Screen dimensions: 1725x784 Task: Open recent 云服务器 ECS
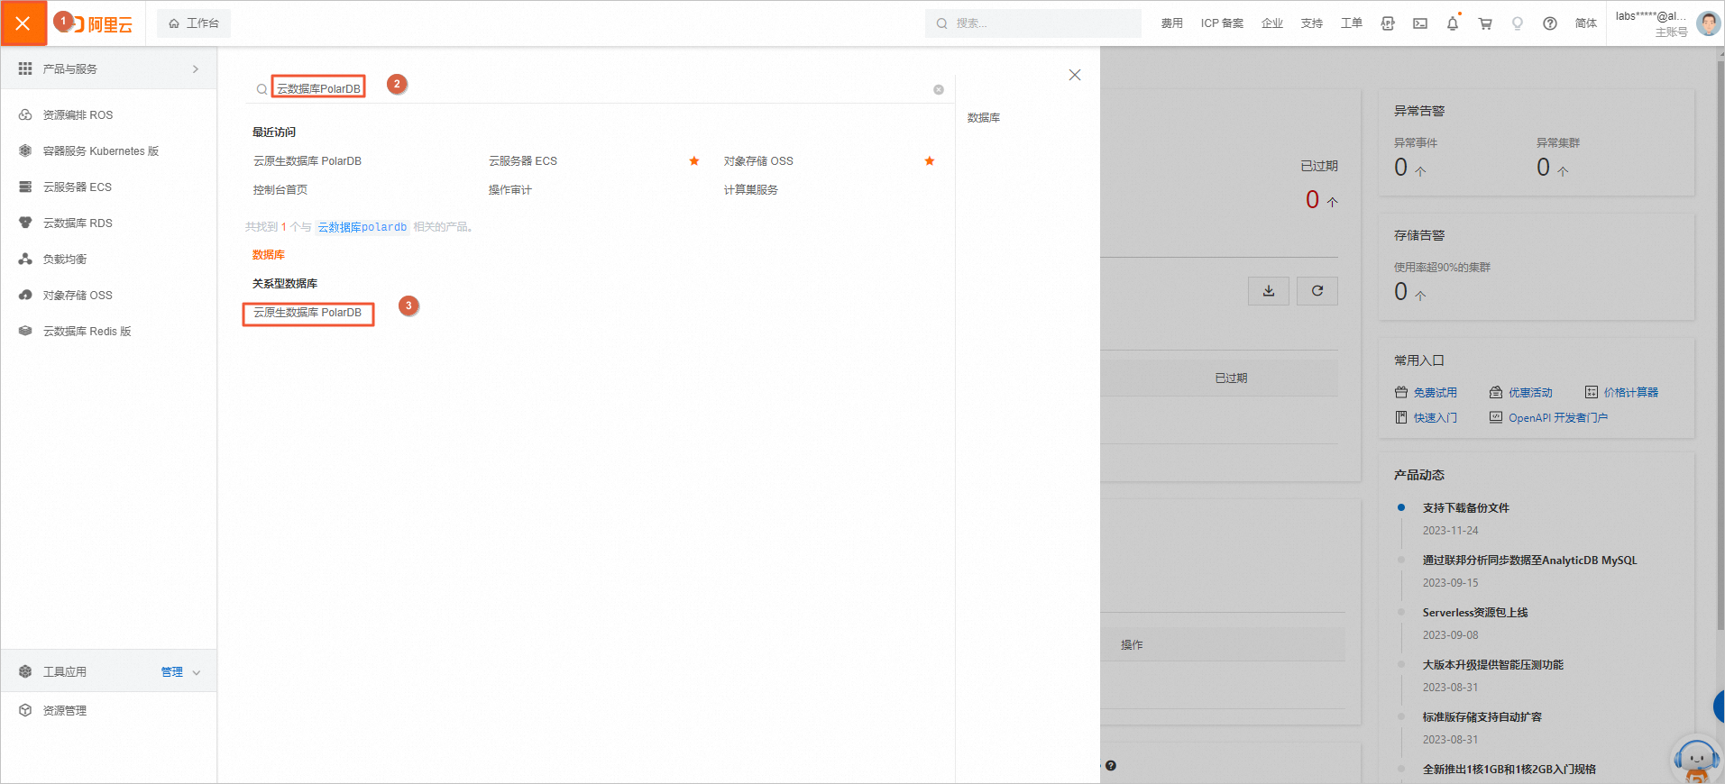click(523, 161)
